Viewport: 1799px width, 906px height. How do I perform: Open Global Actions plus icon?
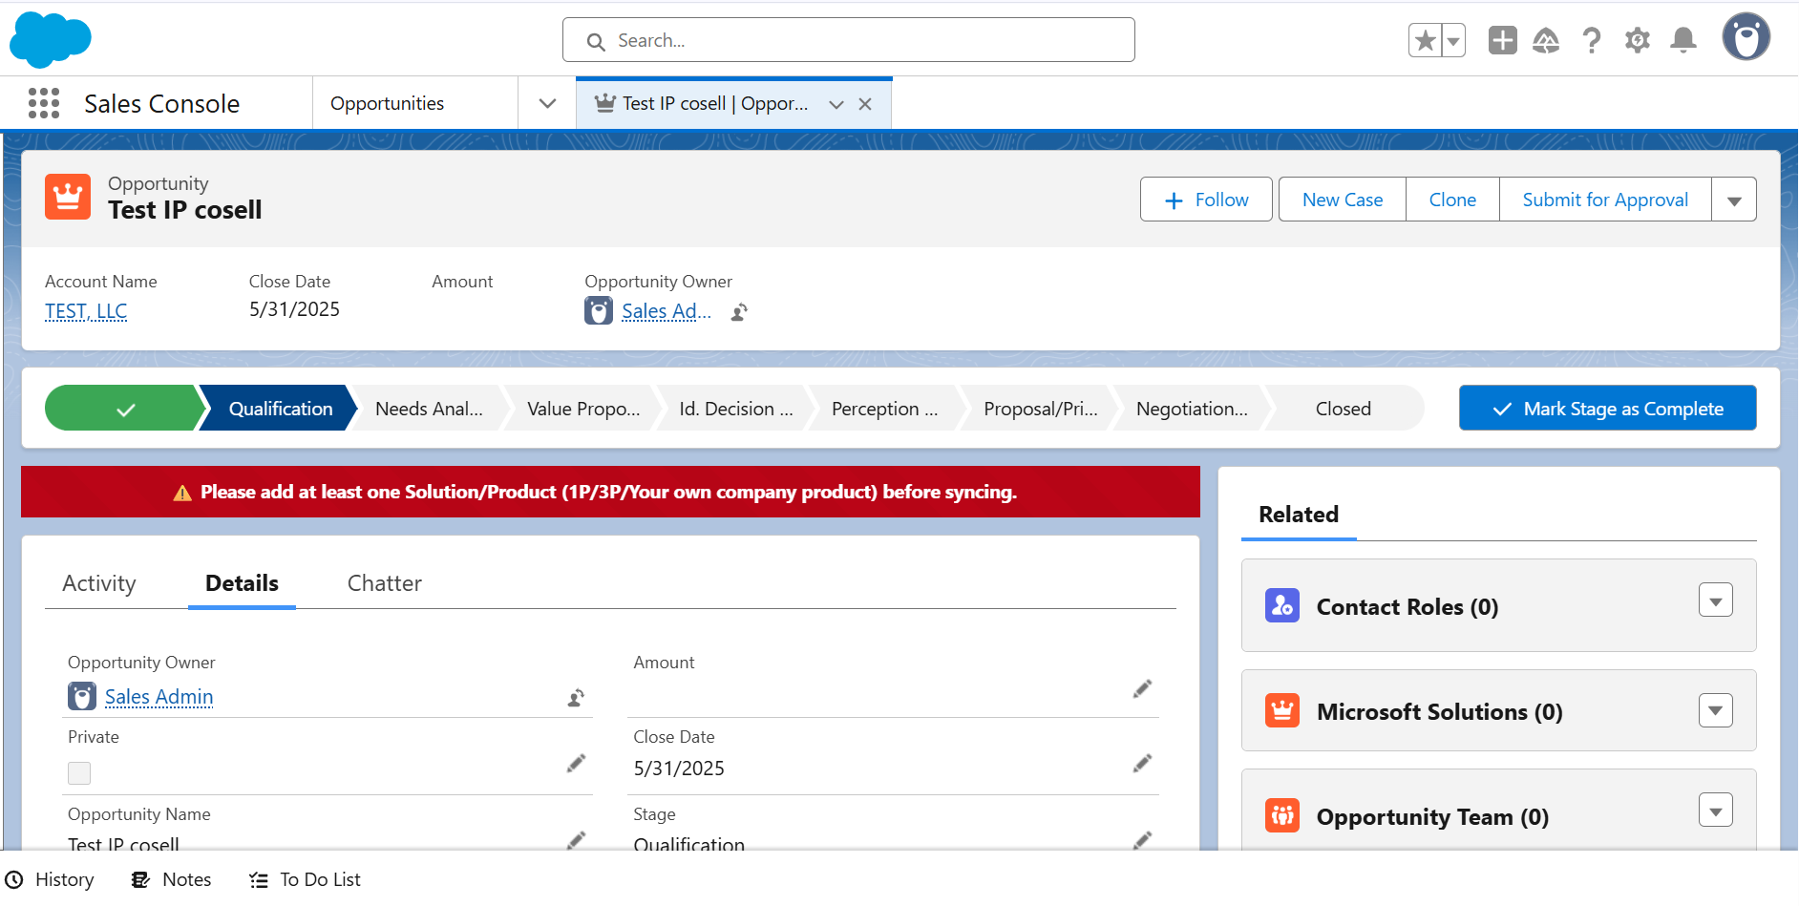1502,40
